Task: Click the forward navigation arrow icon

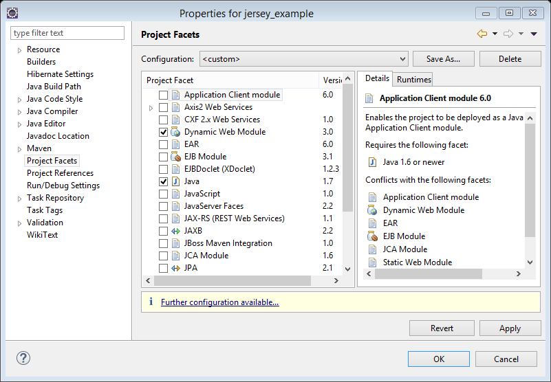Action: (508, 34)
